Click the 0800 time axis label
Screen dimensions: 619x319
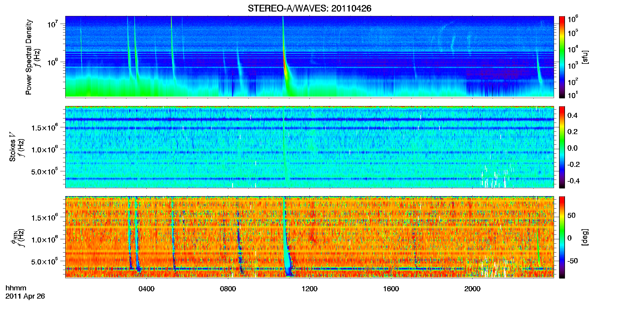click(x=228, y=289)
